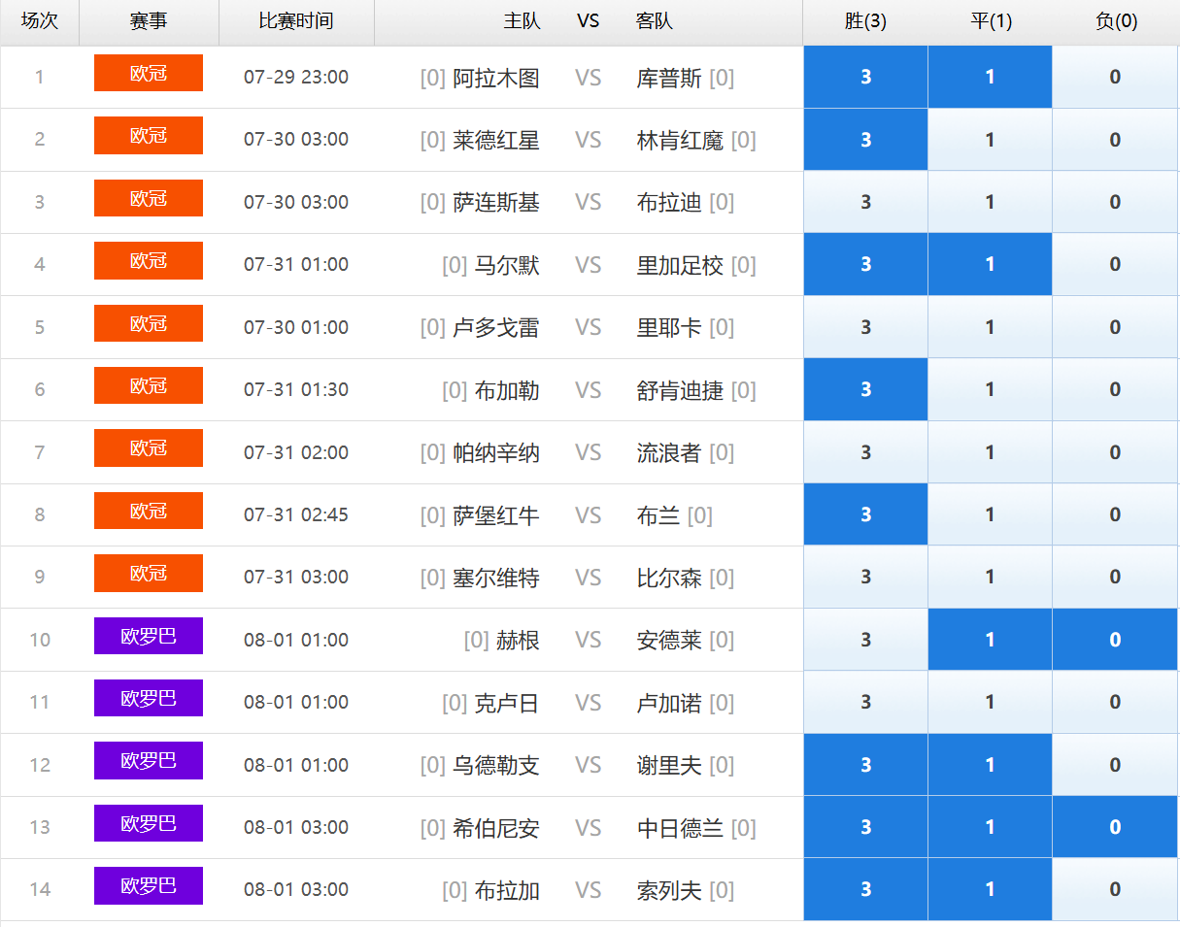Select draw (1) for 帕纳辛纳 vs 流浪者

click(990, 452)
